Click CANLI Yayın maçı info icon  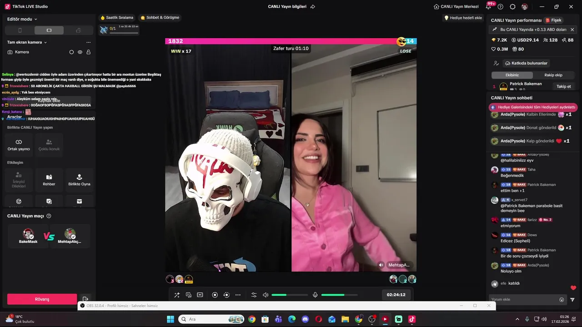coord(49,216)
